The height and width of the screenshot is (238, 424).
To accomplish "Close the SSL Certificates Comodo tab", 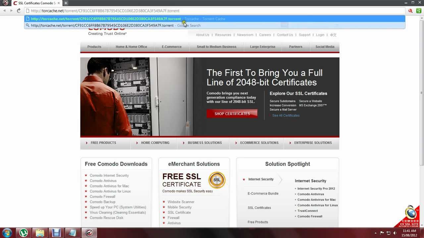I will [x=59, y=3].
